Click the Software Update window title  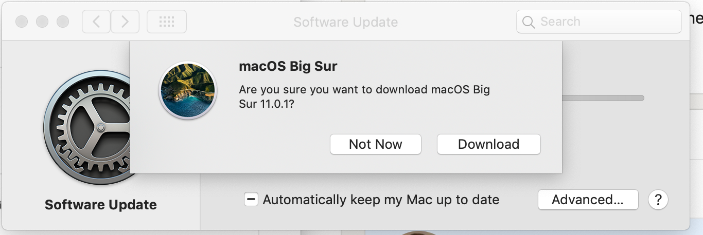pyautogui.click(x=345, y=22)
